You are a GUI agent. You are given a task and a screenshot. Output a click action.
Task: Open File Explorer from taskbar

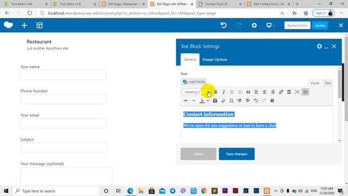tap(141, 191)
